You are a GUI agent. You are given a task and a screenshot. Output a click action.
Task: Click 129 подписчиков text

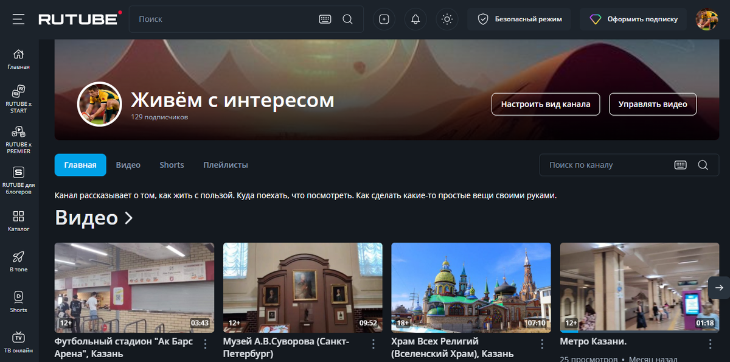159,117
